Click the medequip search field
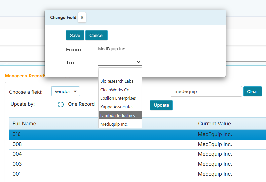Viewport: 266px width, 182px height. [x=206, y=91]
